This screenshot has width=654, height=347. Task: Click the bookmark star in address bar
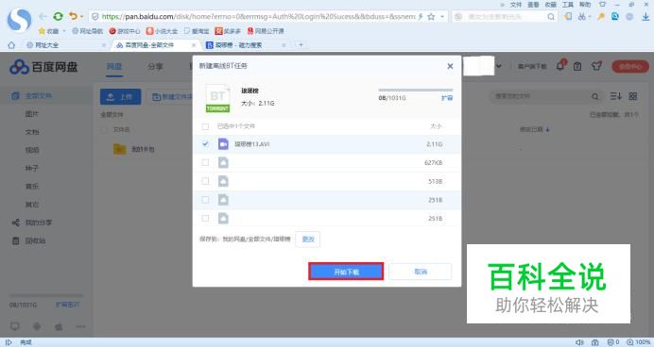click(432, 17)
